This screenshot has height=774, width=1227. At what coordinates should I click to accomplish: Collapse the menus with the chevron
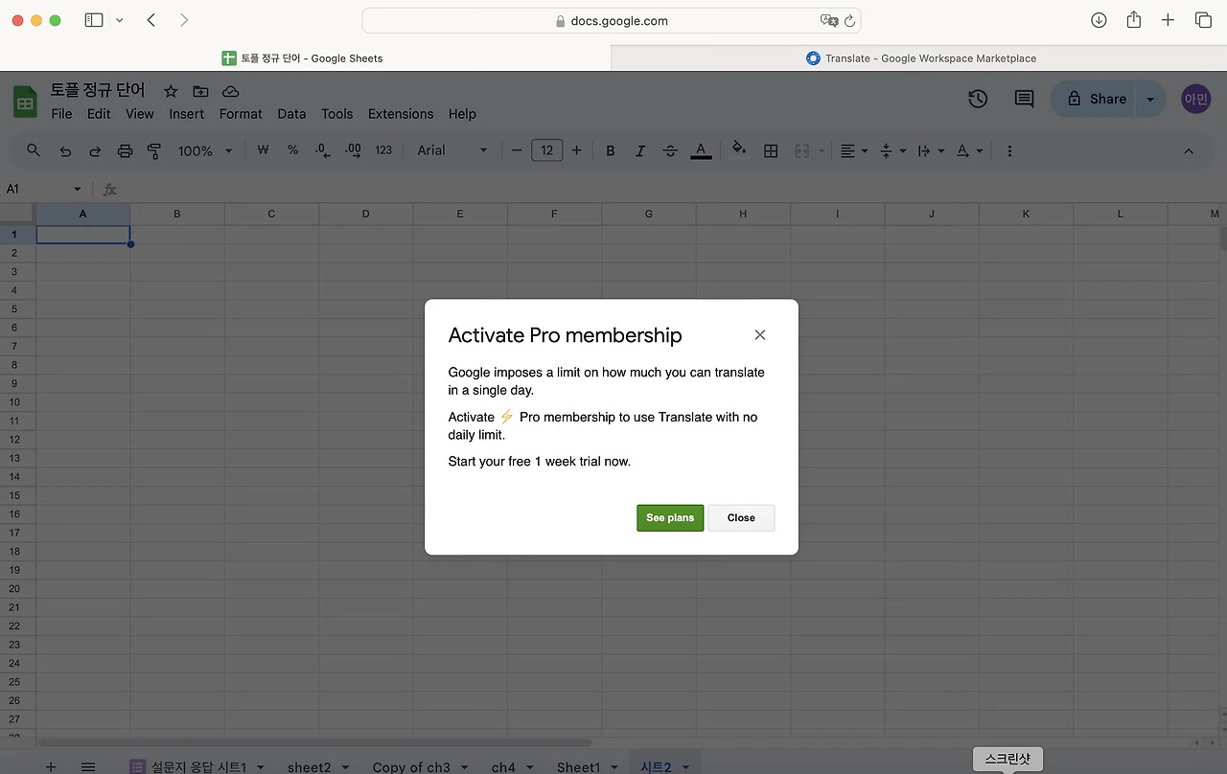1189,150
